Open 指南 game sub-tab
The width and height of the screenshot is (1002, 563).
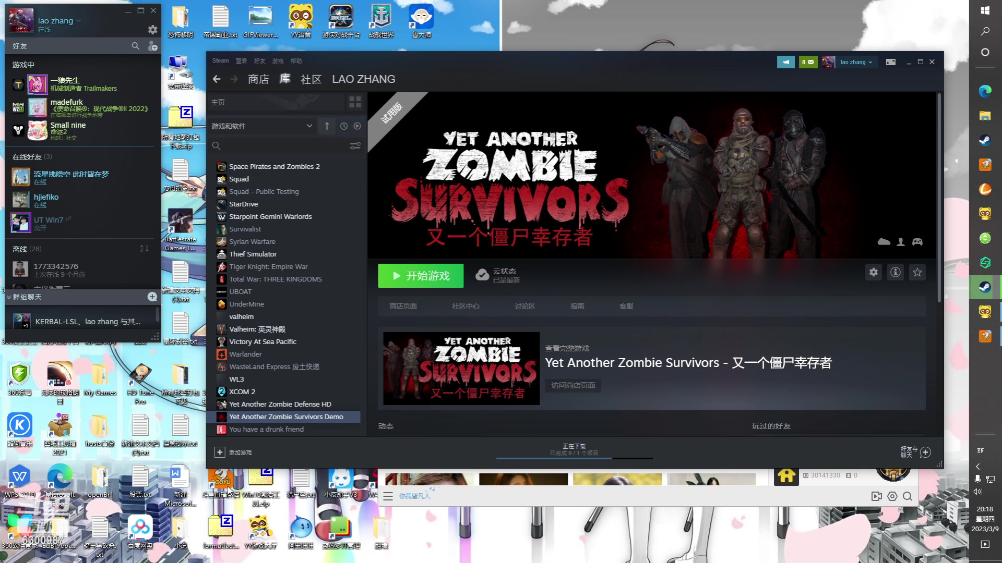point(577,306)
